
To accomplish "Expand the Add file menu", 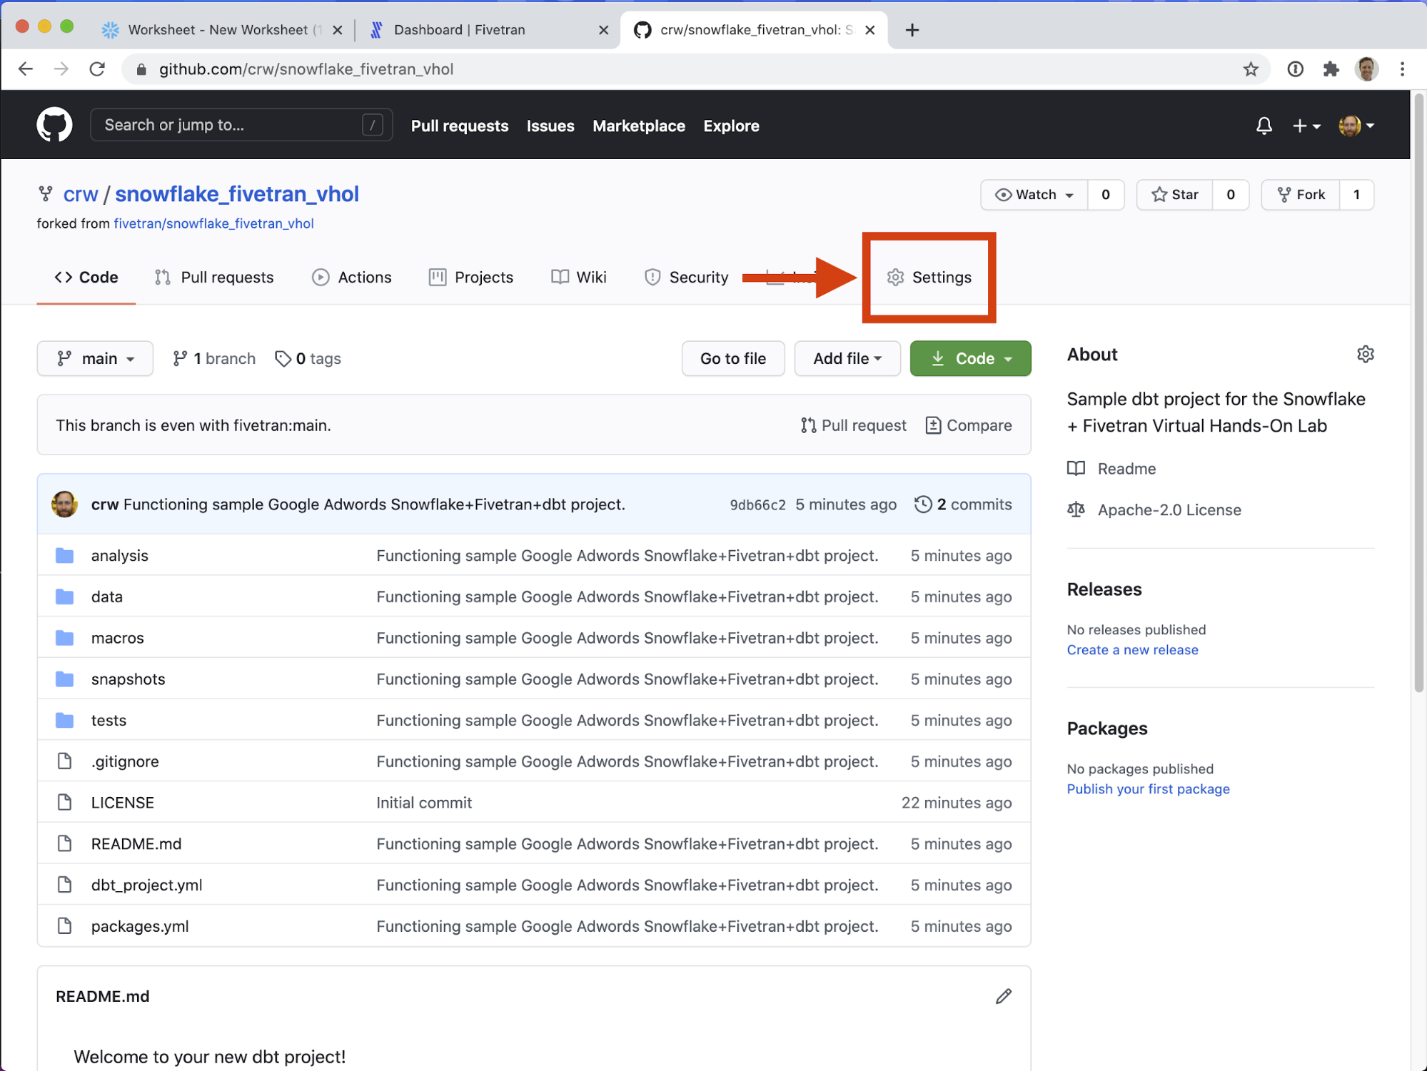I will 847,358.
